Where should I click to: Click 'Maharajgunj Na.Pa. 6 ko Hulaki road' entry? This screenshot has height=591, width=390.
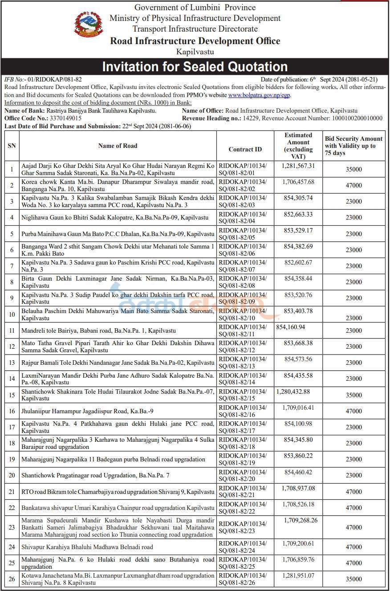tap(118, 563)
